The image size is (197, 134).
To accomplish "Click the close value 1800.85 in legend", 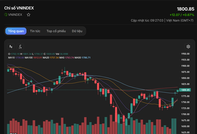I will 51,54.
